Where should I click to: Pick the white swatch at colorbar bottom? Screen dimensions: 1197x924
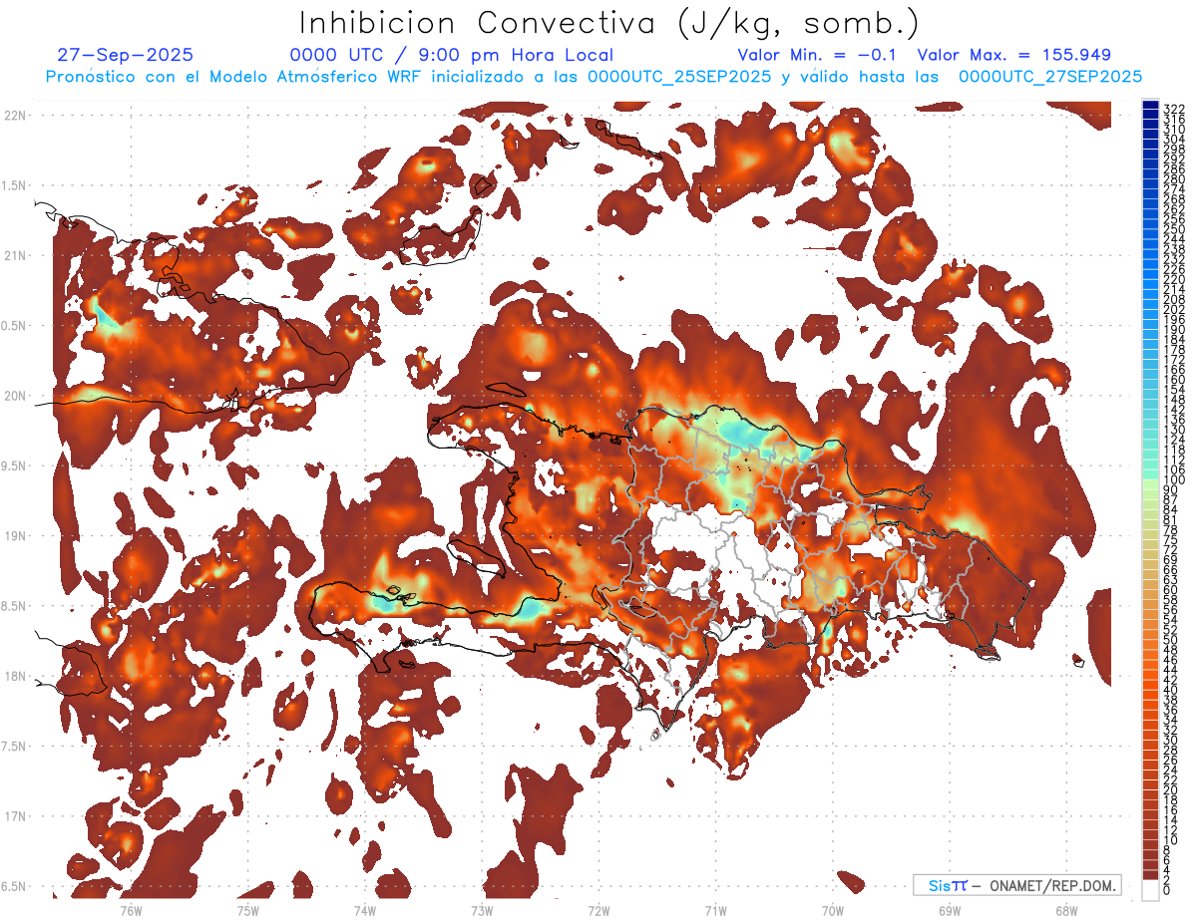click(1151, 889)
